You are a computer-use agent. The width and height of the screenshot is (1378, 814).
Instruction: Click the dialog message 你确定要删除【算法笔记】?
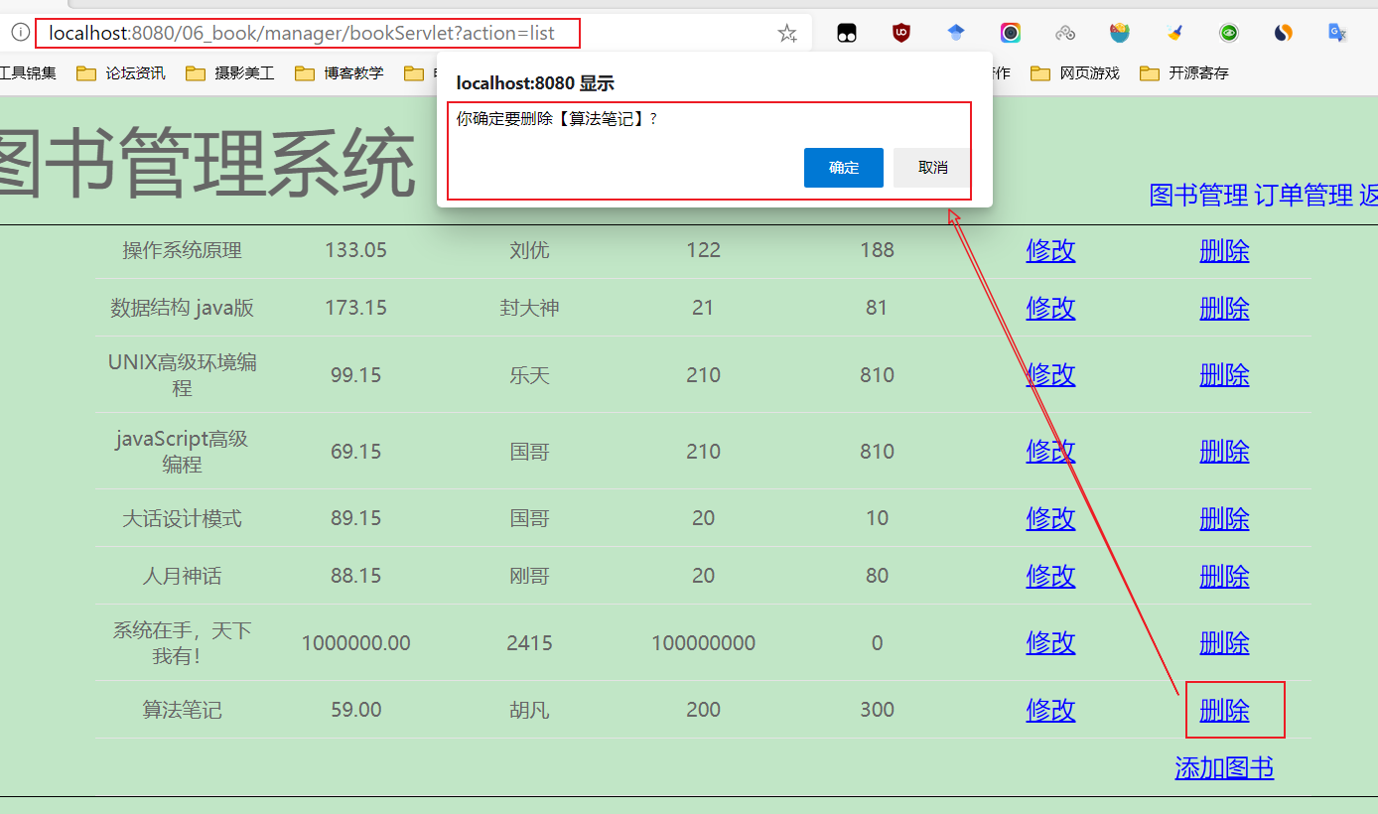(556, 119)
